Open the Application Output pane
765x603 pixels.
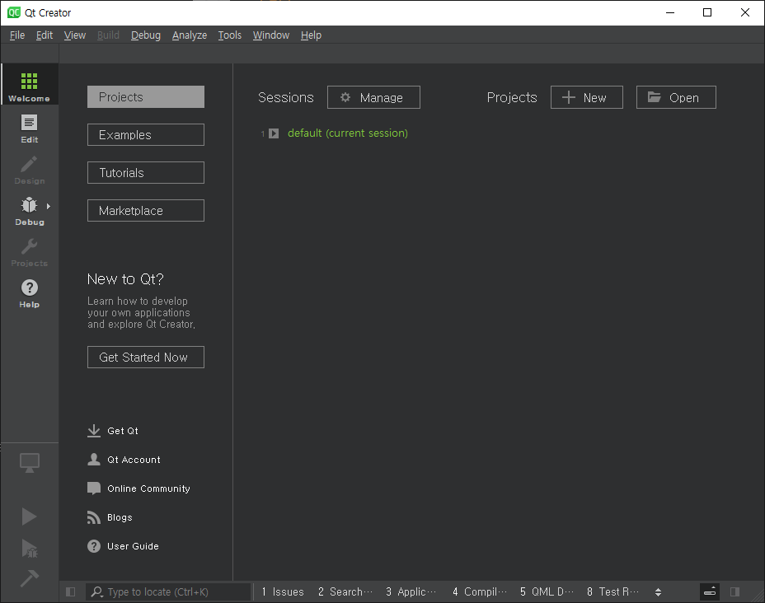(411, 591)
